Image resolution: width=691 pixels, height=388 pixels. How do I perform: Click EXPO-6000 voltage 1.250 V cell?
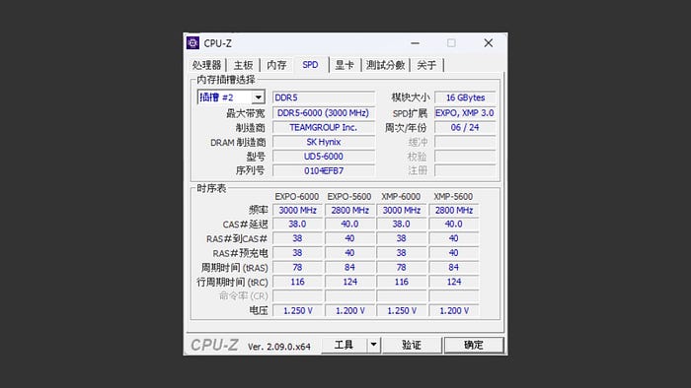[297, 310]
